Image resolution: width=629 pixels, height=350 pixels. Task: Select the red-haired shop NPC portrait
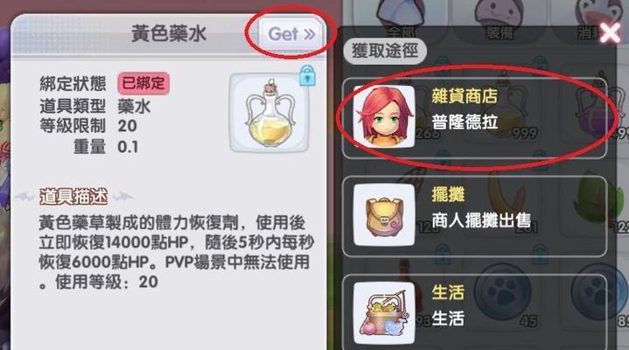pos(384,116)
